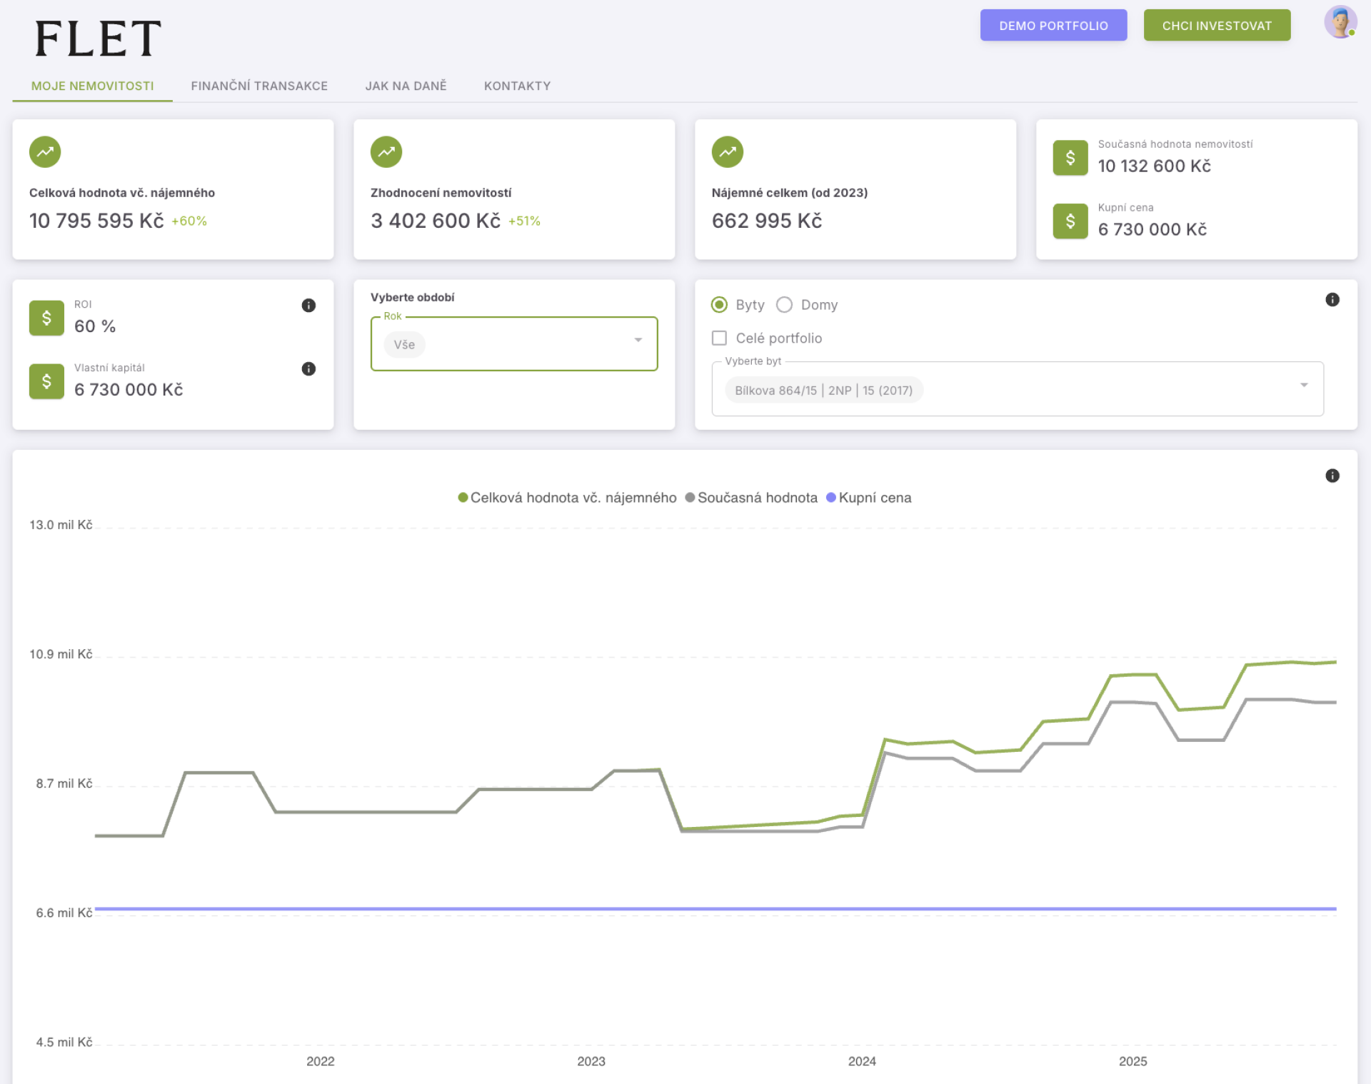This screenshot has width=1371, height=1084.
Task: Open the Jak na daně tab
Action: point(406,86)
